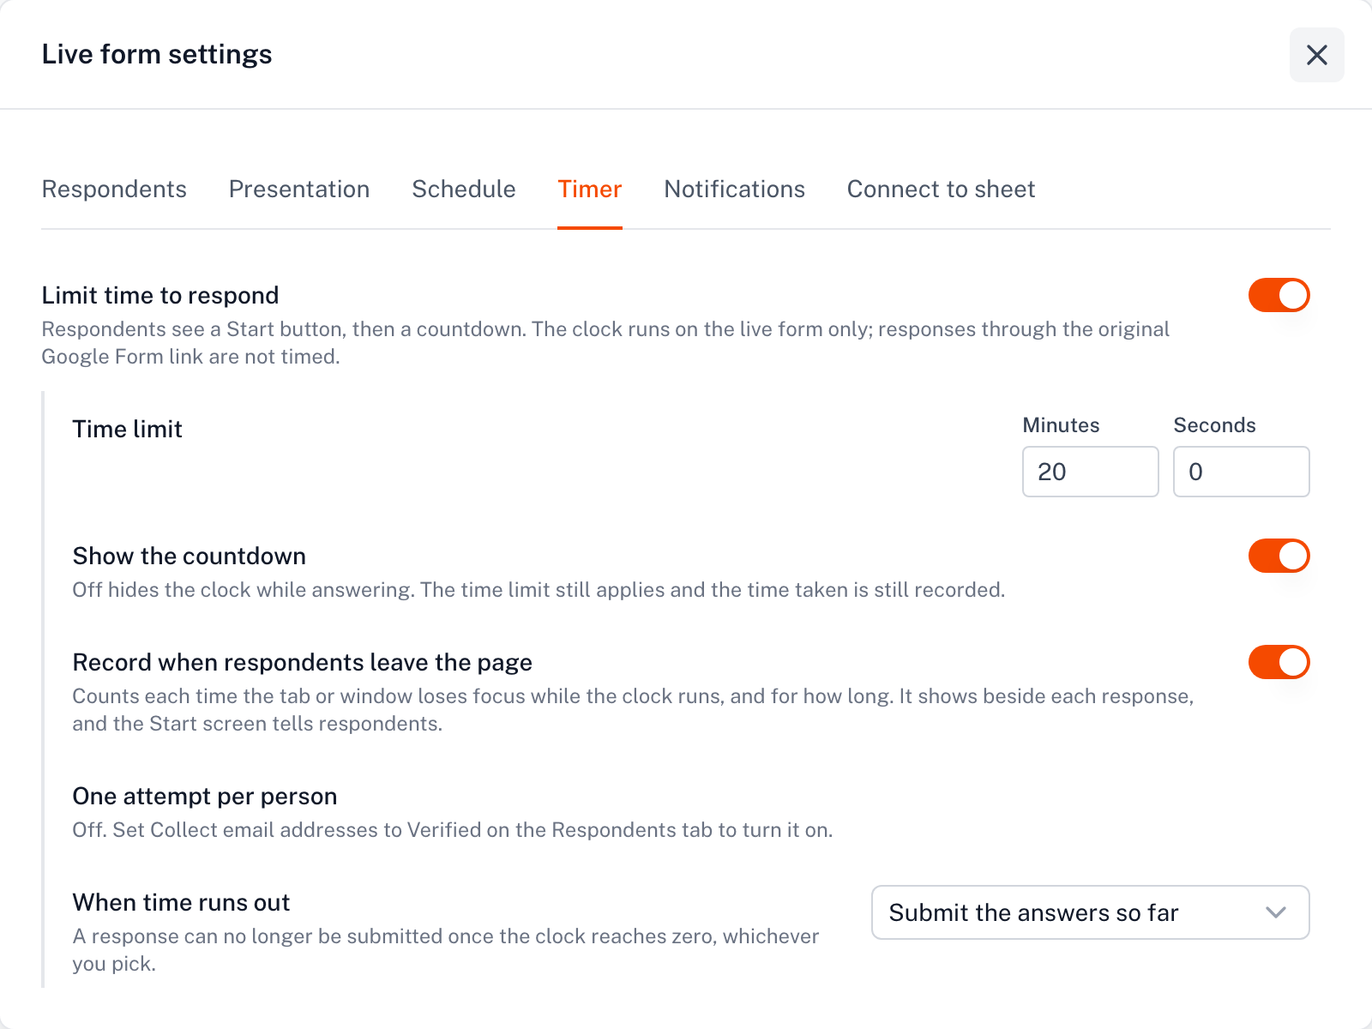Click the Live form settings title
Image resolution: width=1372 pixels, height=1029 pixels.
pyautogui.click(x=157, y=54)
